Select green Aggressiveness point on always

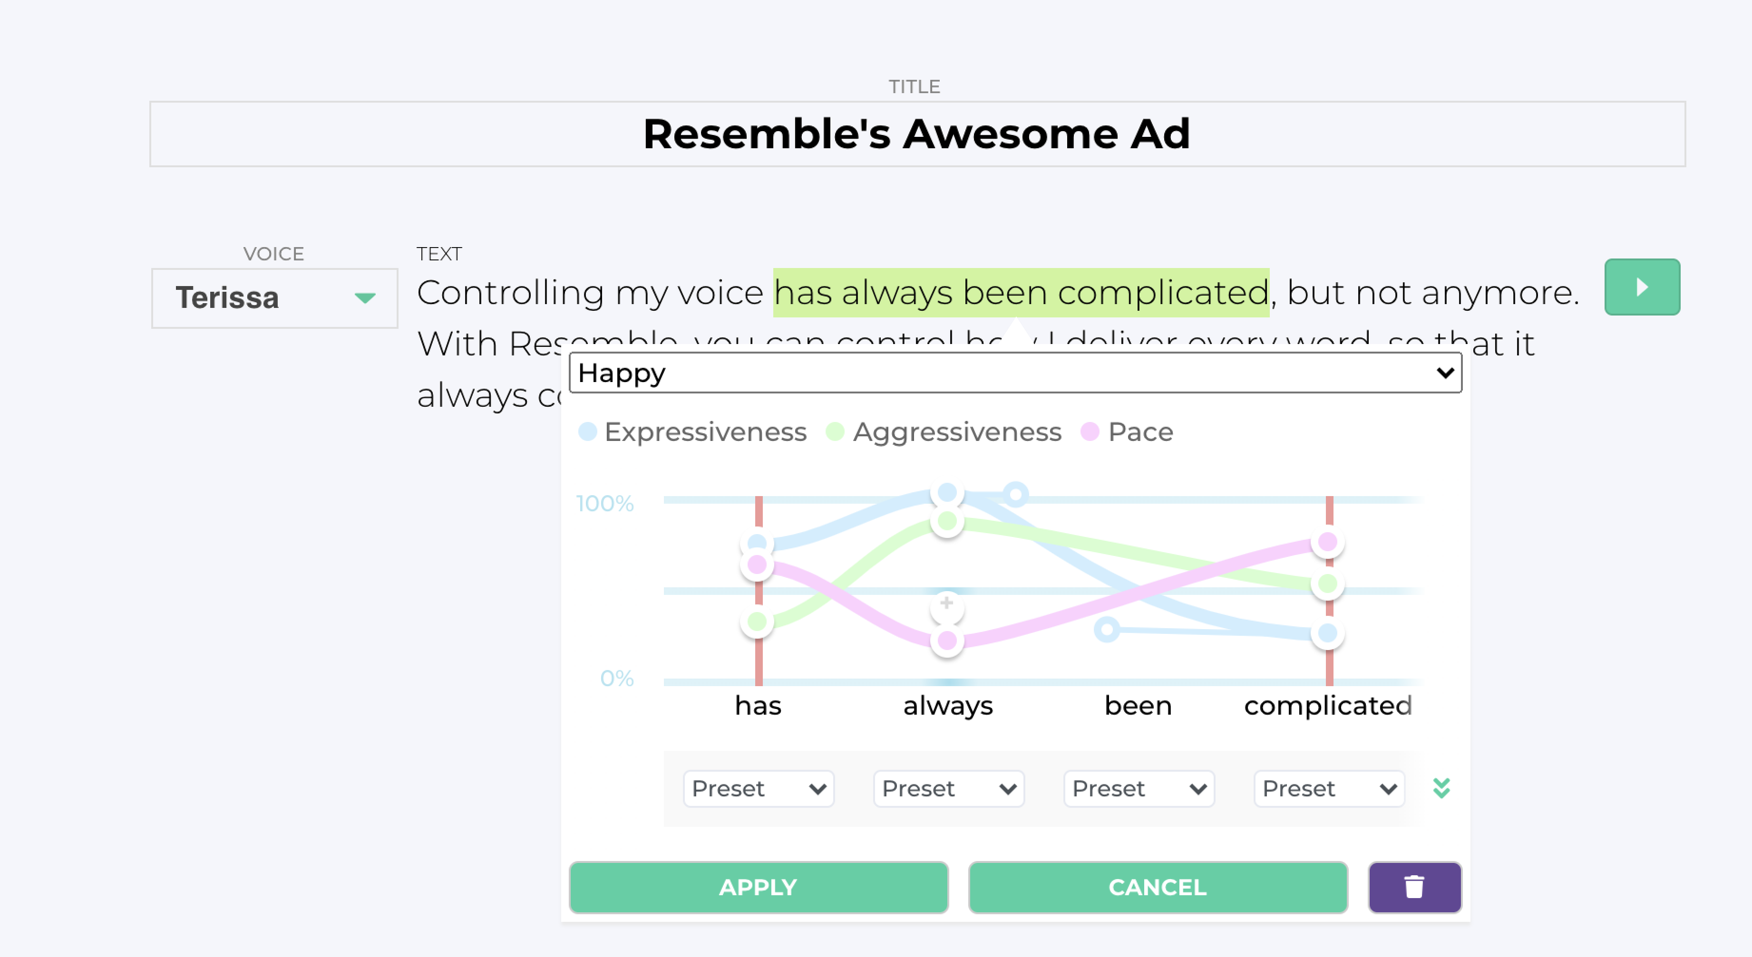947,521
